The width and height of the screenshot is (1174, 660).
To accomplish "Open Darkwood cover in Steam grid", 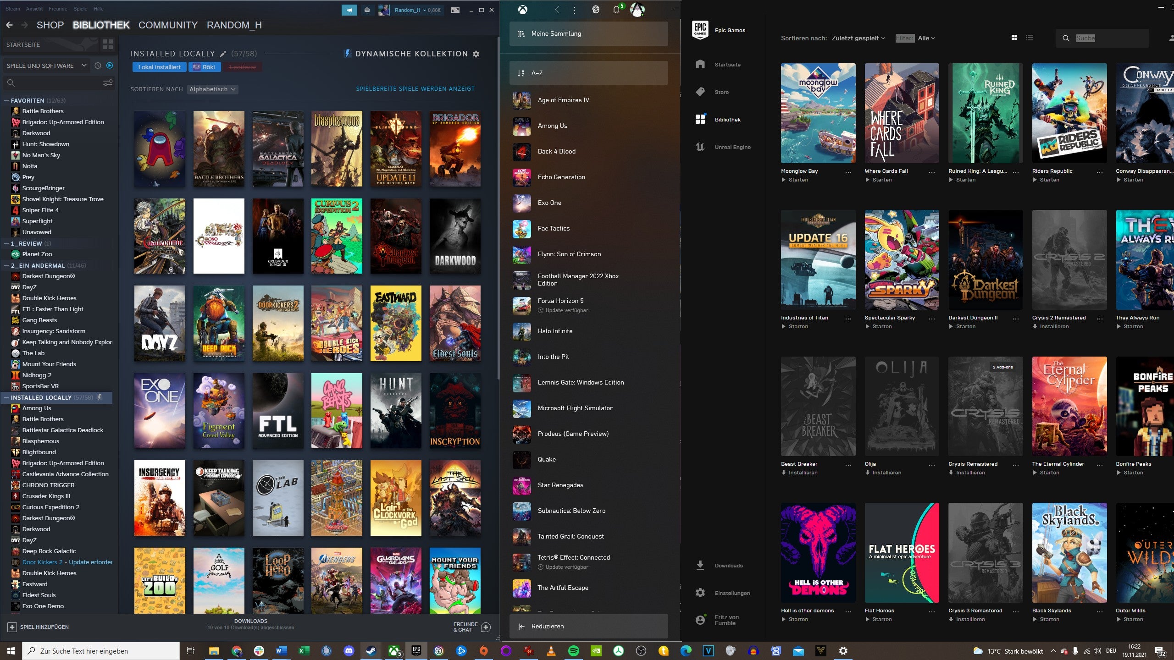I will [455, 236].
